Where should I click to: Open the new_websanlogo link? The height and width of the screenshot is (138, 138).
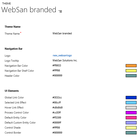(x=62, y=55)
